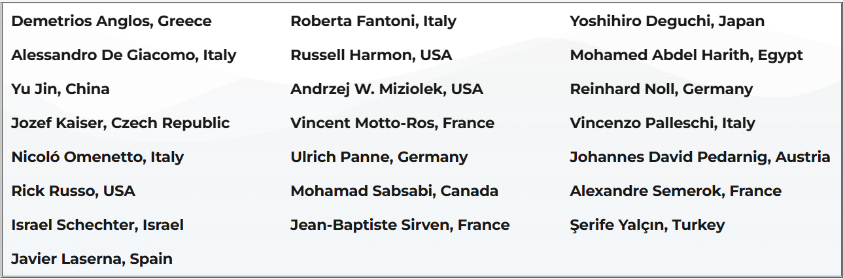This screenshot has width=843, height=279.
Task: Select Reinhard Noll, Germany entry
Action: [661, 89]
